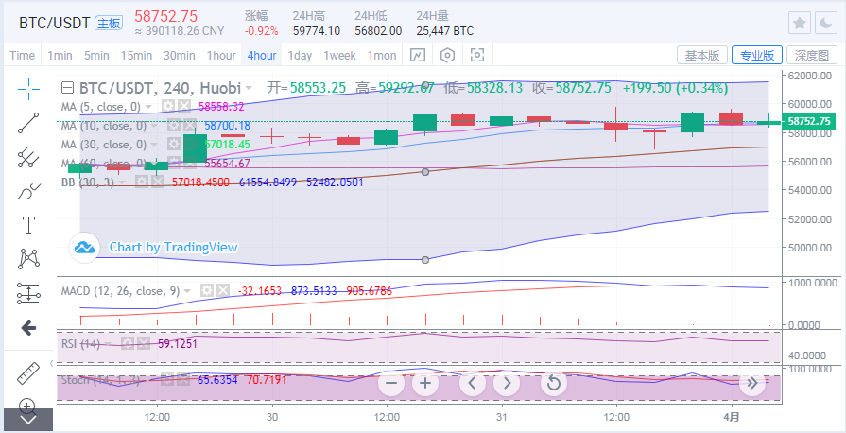Collapse the left drawing toolbar

pyautogui.click(x=51, y=363)
